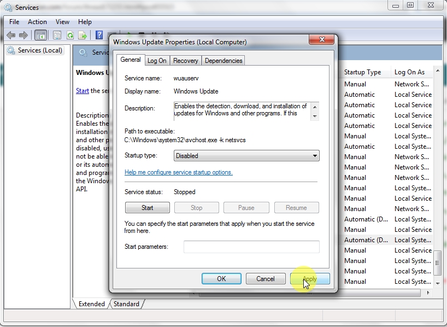Click the Description box scroll-down arrow
Screen dimensions: 447x327
pos(315,116)
